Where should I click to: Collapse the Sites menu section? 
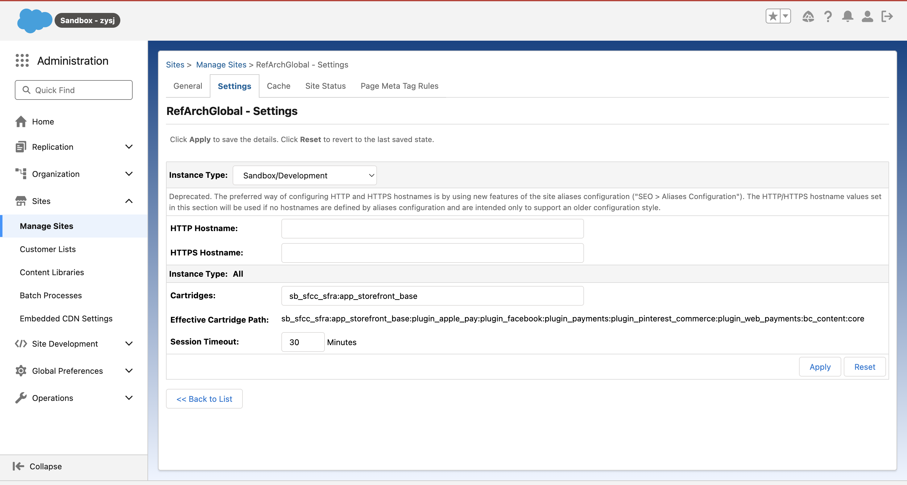pos(129,201)
